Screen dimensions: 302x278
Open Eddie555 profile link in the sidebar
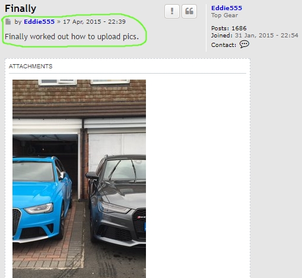point(227,8)
